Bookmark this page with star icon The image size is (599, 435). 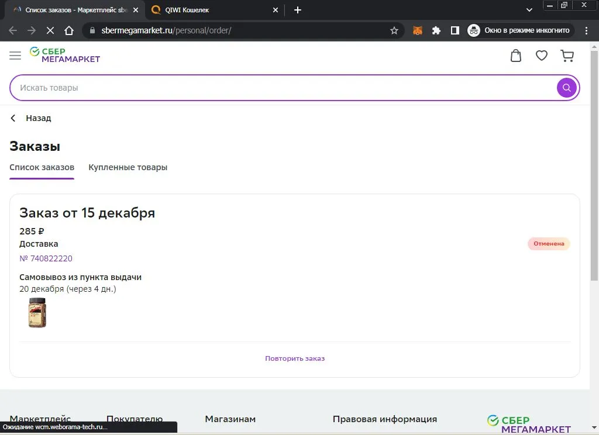click(394, 30)
